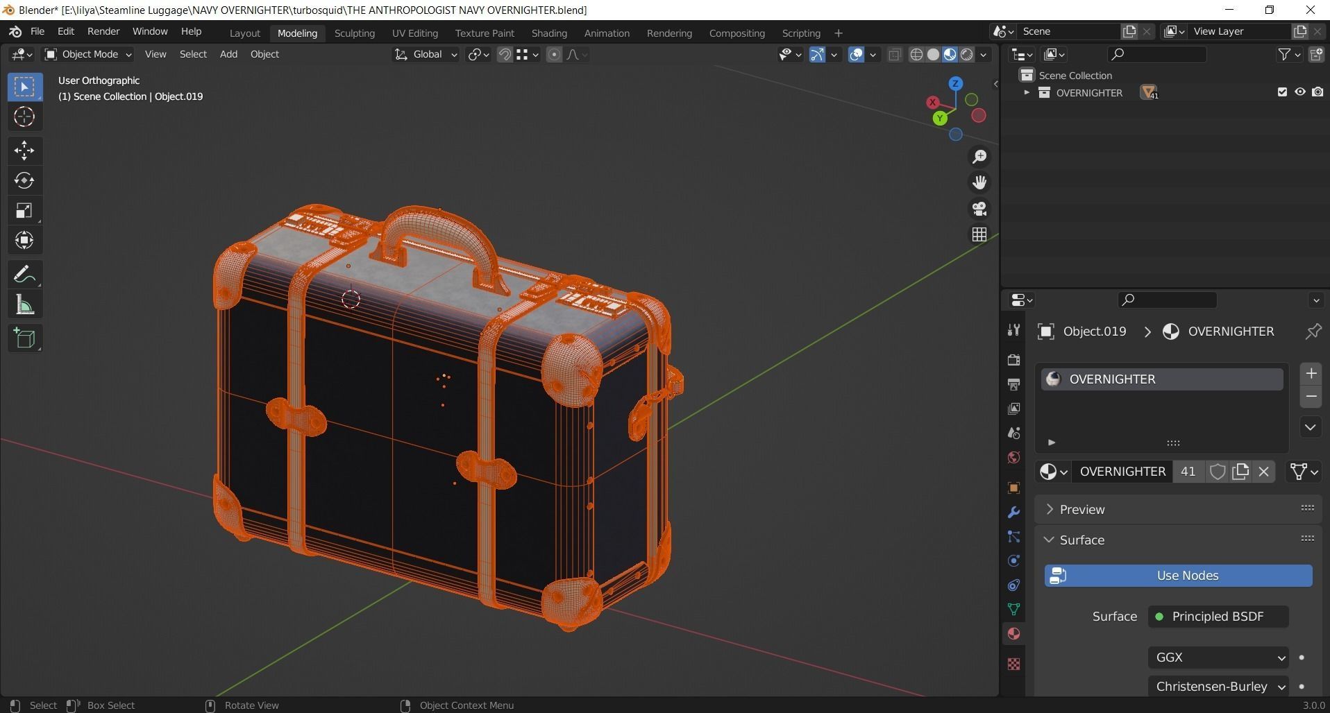
Task: Create a new material copy icon
Action: tap(1240, 472)
